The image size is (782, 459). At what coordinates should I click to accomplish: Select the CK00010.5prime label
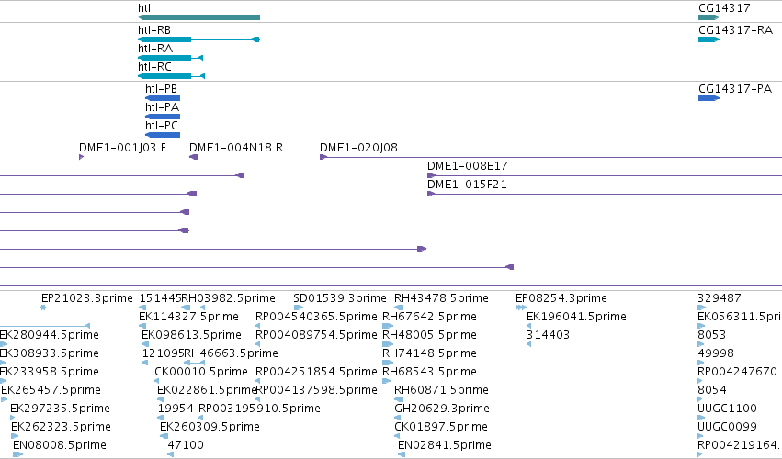(x=201, y=373)
